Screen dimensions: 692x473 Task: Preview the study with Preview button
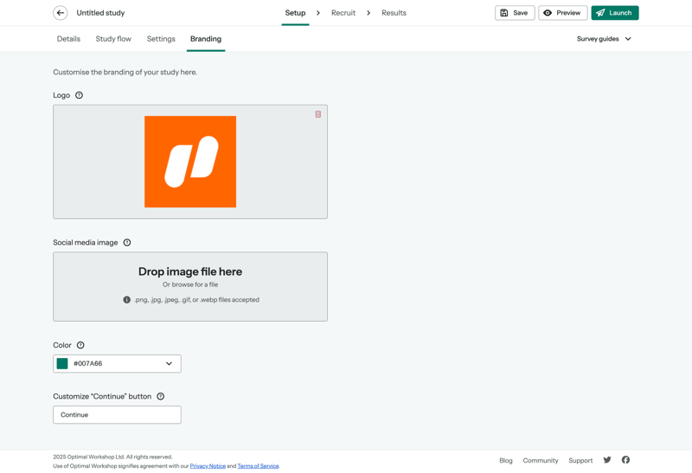click(x=562, y=13)
